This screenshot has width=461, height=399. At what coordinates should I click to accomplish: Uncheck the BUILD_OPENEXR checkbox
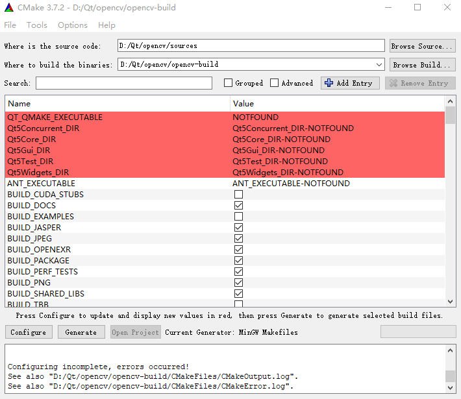coord(238,249)
